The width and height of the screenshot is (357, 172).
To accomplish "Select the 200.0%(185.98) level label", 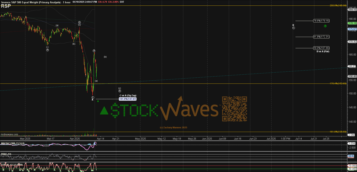I will pos(338,5).
